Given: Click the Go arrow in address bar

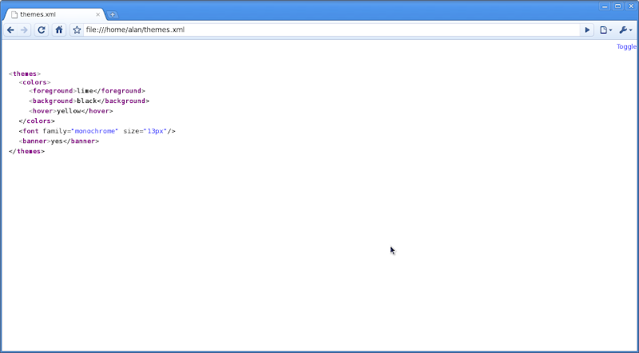Looking at the screenshot, I should (587, 30).
